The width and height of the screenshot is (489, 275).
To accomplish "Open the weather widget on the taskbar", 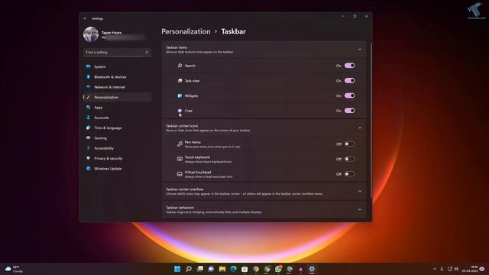I will pos(14,269).
